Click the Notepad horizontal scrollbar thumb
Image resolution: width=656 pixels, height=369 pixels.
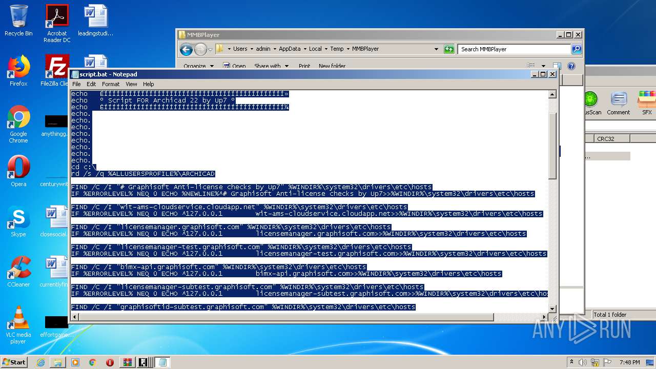pos(286,317)
